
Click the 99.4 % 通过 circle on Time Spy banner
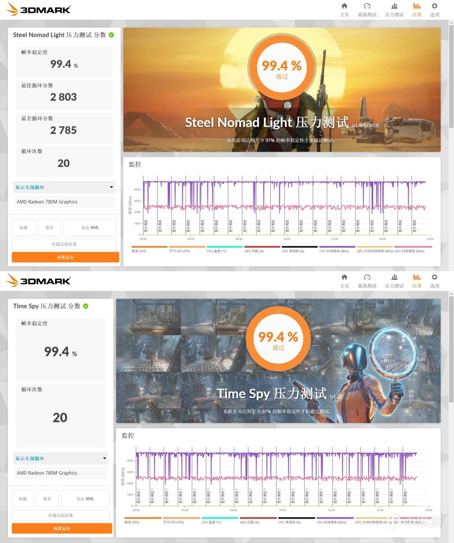(x=278, y=339)
